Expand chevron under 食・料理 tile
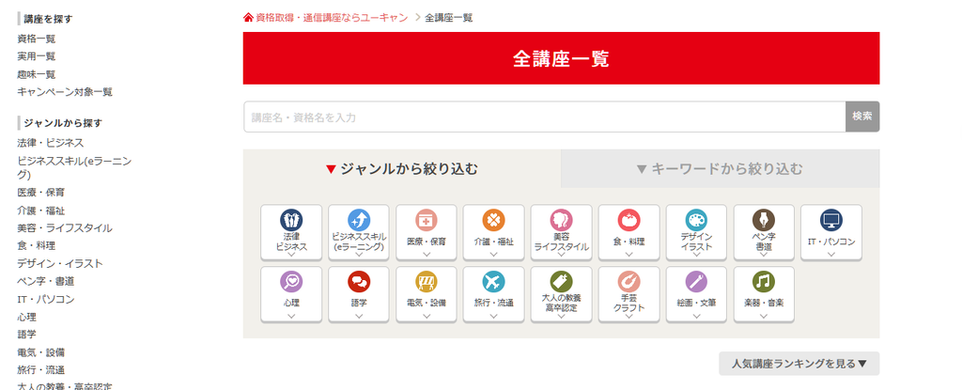Viewport: 962px width, 390px height. click(628, 255)
